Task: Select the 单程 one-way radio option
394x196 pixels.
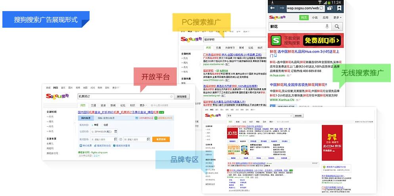Action: point(94,125)
